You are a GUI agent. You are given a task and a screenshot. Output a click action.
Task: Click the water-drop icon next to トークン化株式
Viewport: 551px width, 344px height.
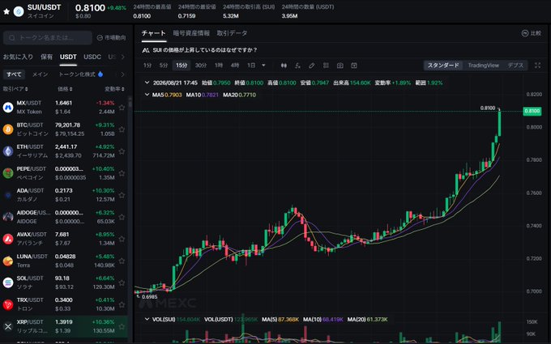coord(100,74)
